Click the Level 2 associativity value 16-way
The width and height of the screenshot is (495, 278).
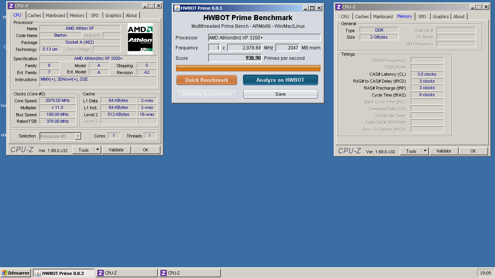point(147,114)
